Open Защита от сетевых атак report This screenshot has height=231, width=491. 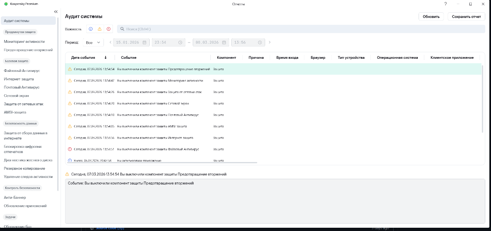(23, 104)
